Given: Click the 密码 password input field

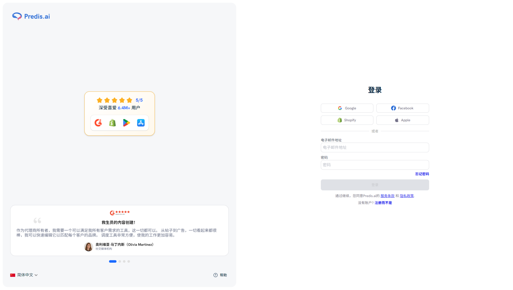Looking at the screenshot, I should tap(375, 165).
